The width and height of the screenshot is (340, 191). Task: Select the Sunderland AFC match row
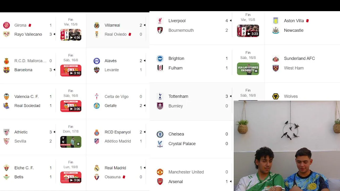click(x=302, y=63)
